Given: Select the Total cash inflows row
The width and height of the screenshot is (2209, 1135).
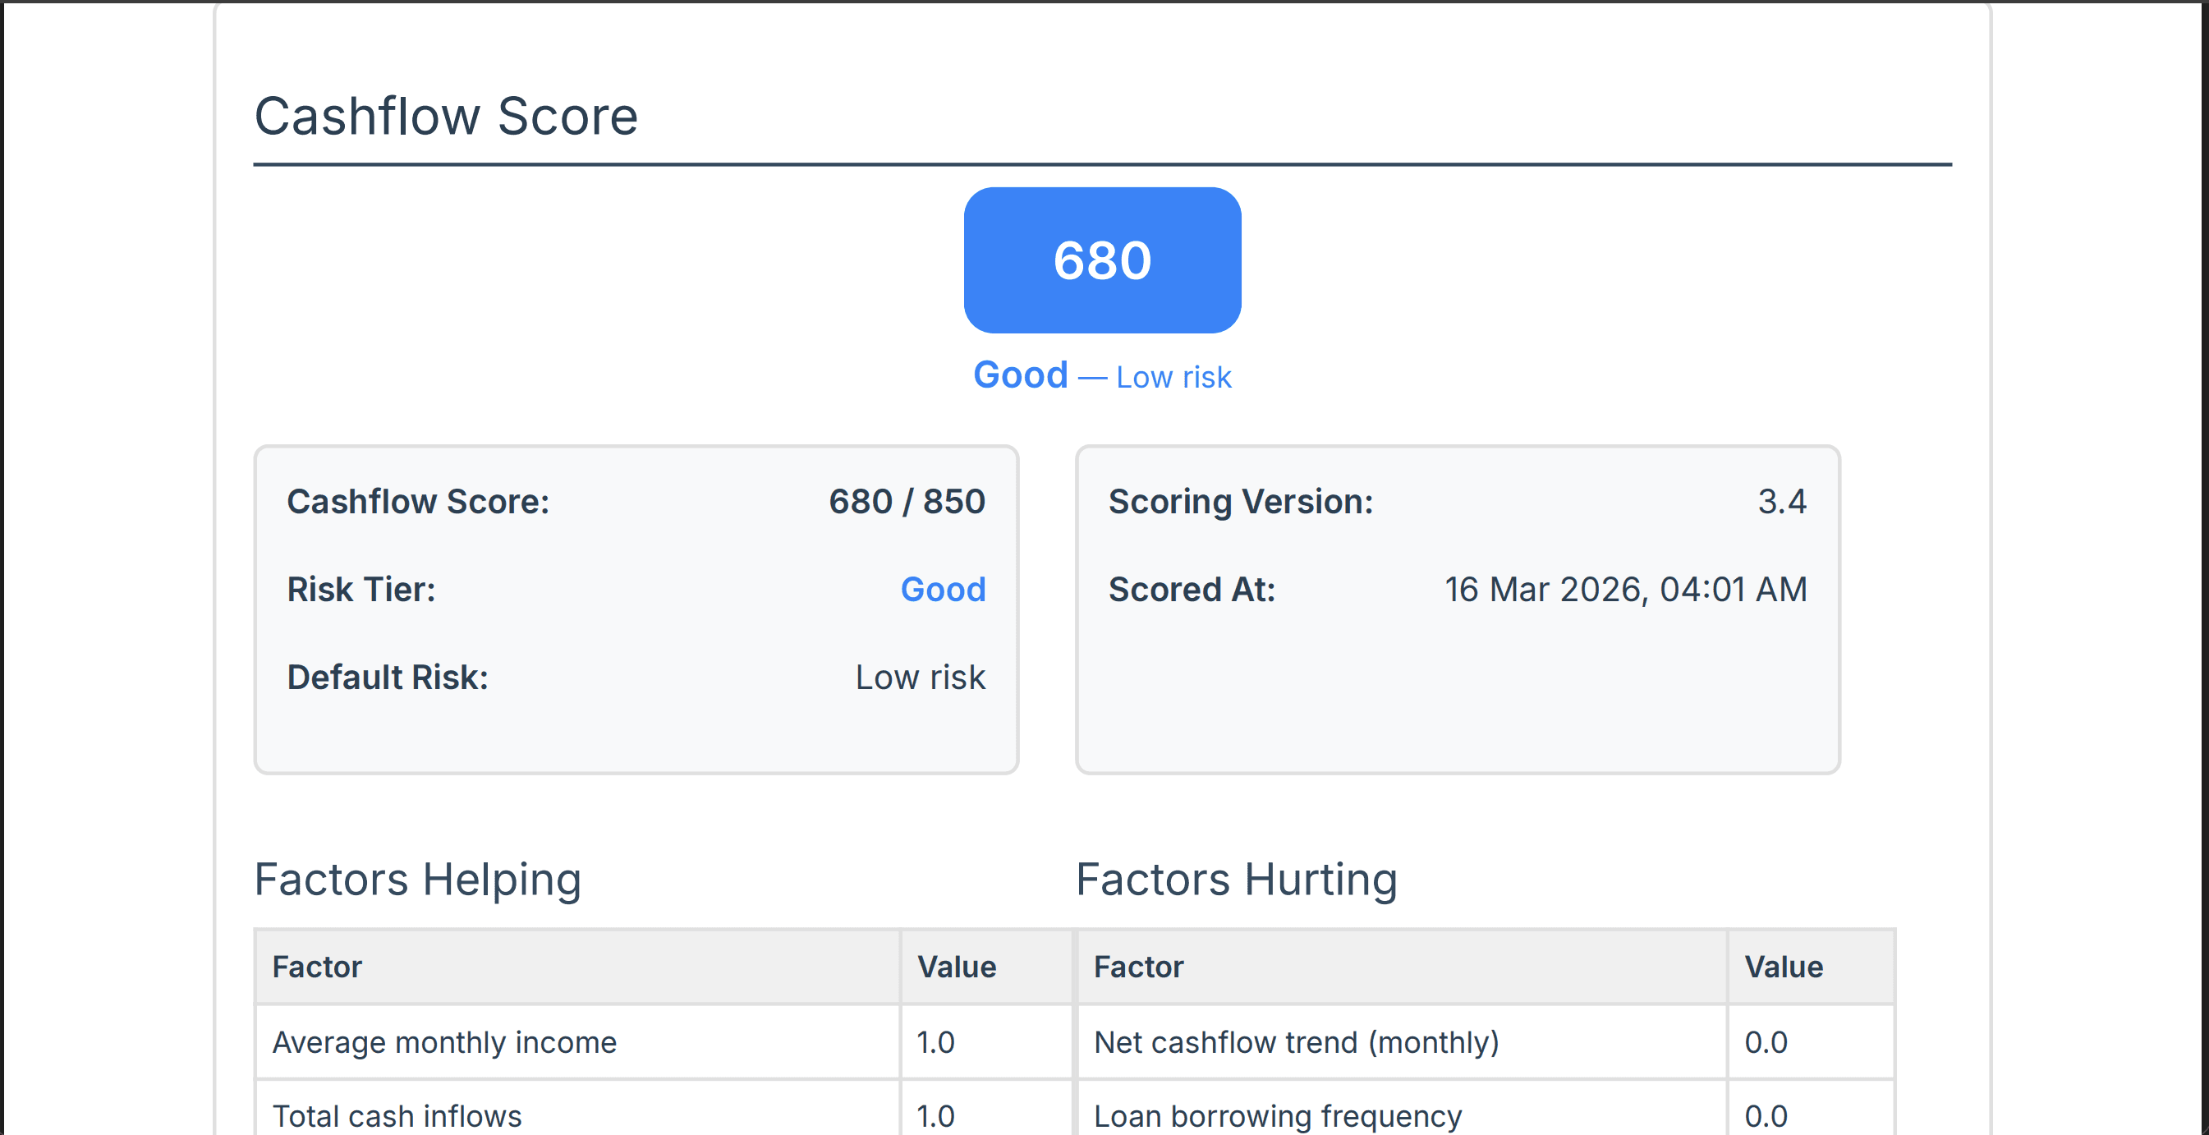Looking at the screenshot, I should click(x=397, y=1116).
